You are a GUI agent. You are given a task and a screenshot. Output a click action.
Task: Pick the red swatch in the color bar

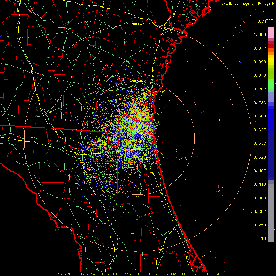point(271,46)
